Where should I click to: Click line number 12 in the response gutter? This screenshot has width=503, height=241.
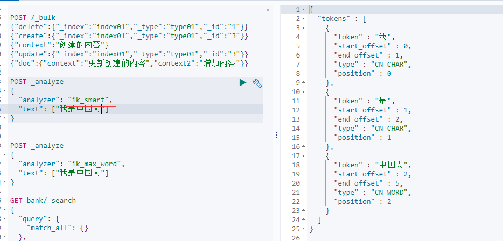296,110
